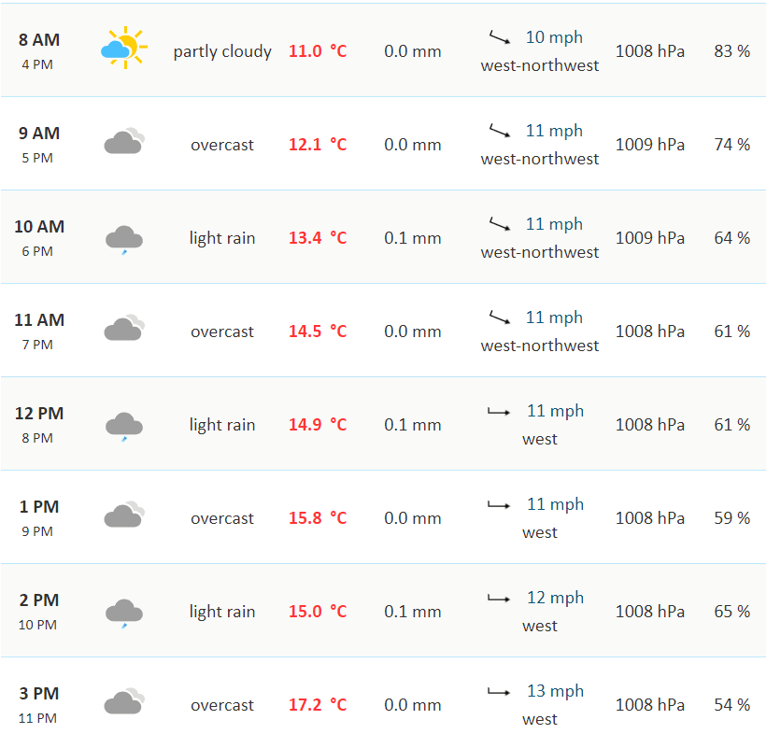Click the overcast cloud icon at 11 AM

point(123,329)
